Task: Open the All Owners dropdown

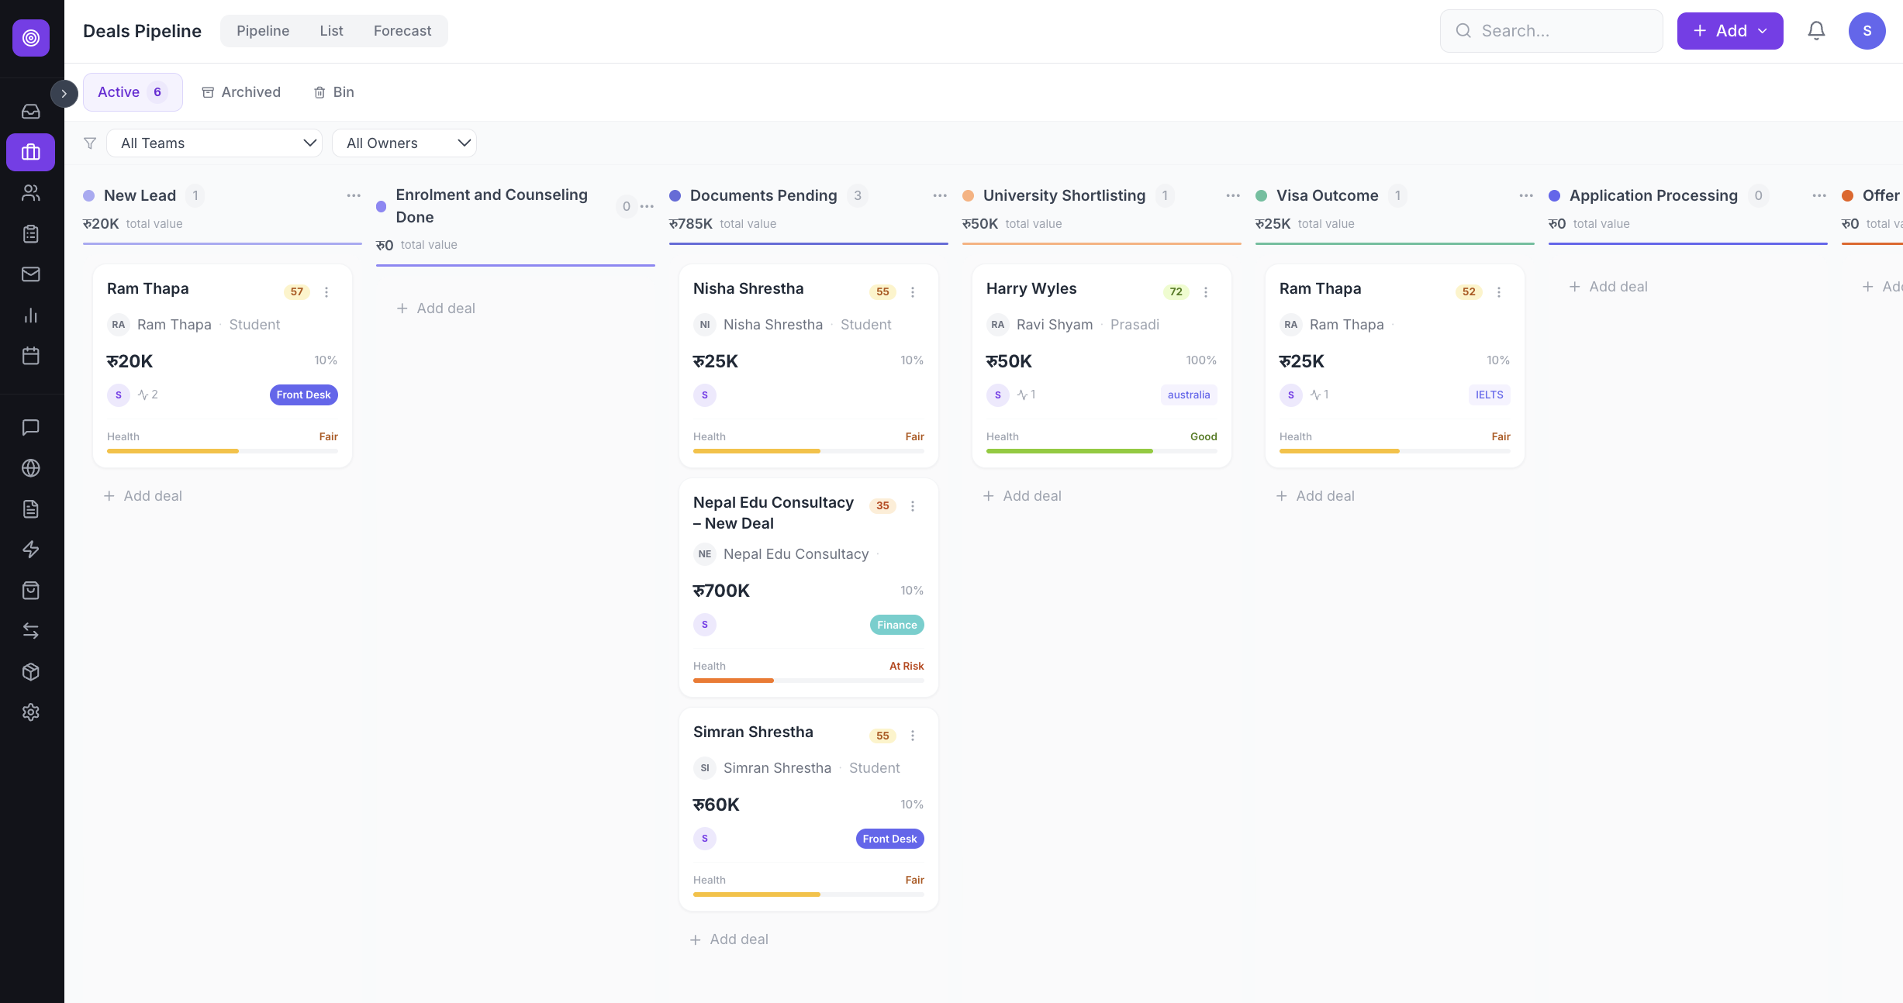Action: pos(404,143)
